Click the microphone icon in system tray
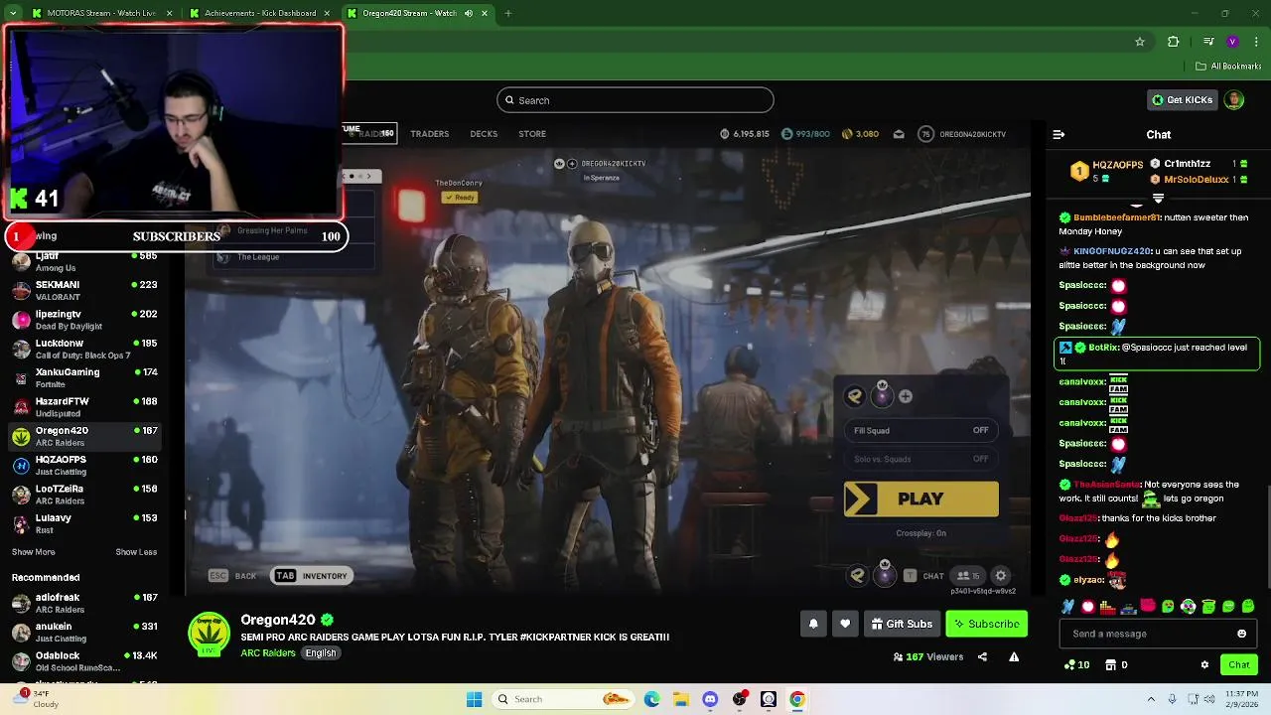 click(x=1172, y=699)
